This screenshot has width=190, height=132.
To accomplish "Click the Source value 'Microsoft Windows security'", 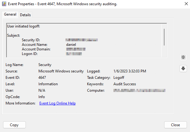I will pyautogui.click(x=61, y=71).
